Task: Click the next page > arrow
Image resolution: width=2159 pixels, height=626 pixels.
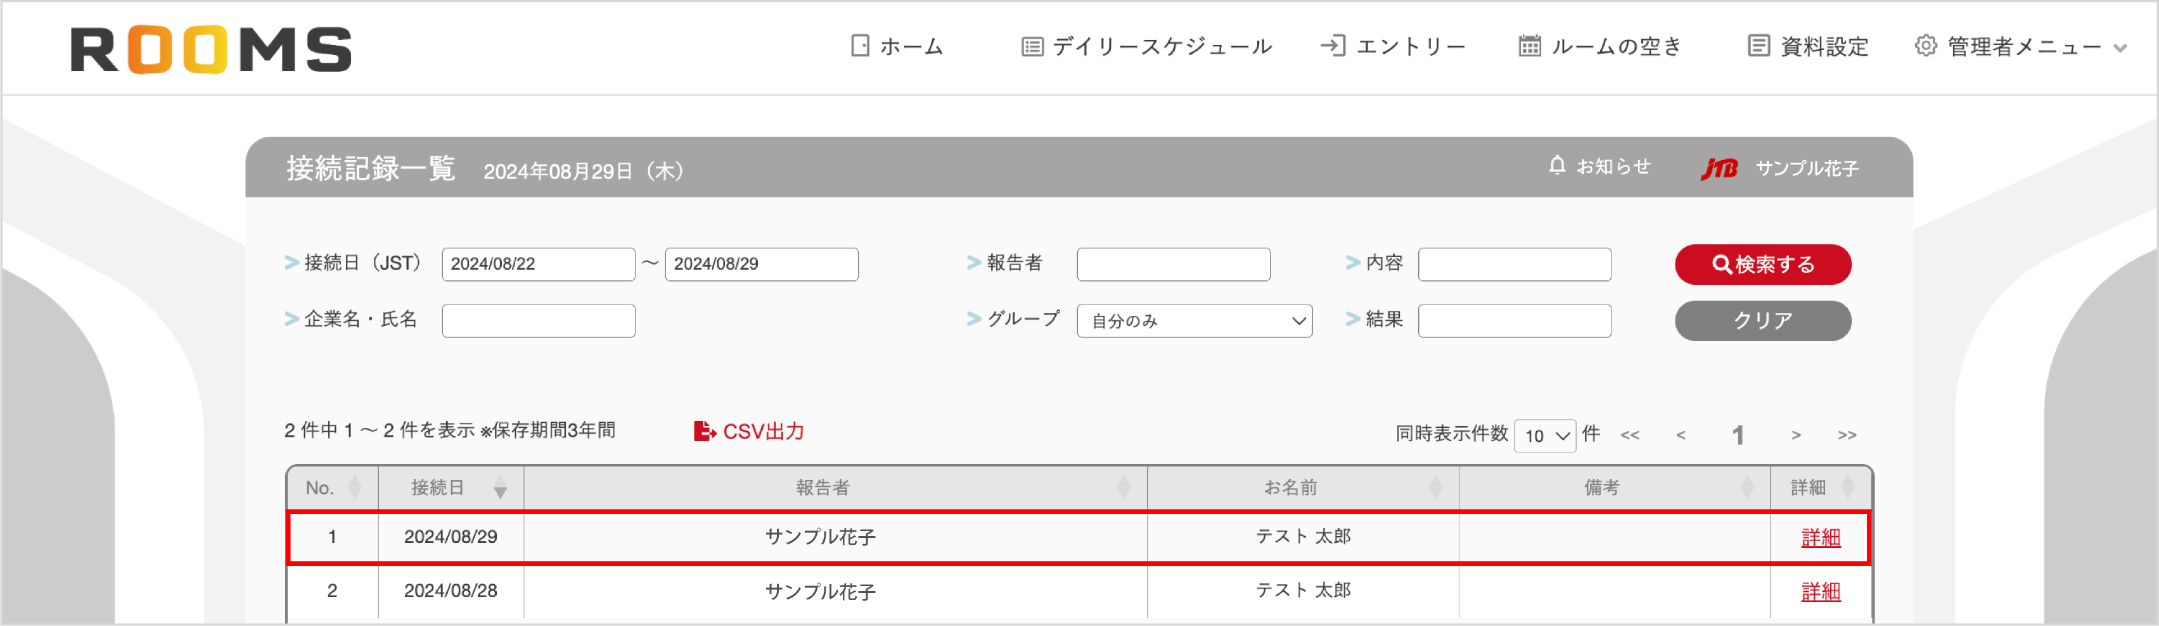Action: coord(1796,434)
